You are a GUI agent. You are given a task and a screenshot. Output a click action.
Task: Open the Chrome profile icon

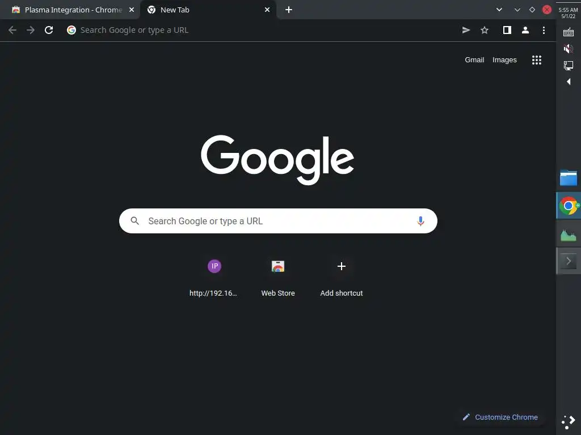525,30
